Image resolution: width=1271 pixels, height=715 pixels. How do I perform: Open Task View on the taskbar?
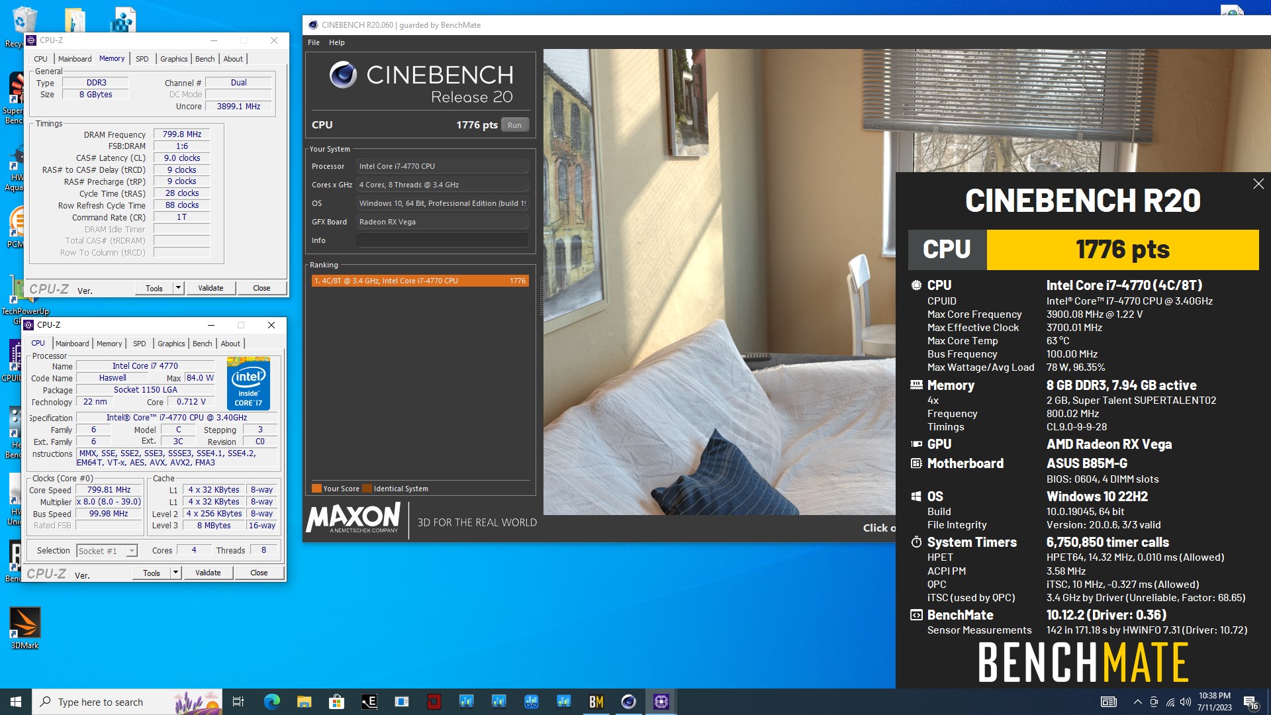click(238, 702)
